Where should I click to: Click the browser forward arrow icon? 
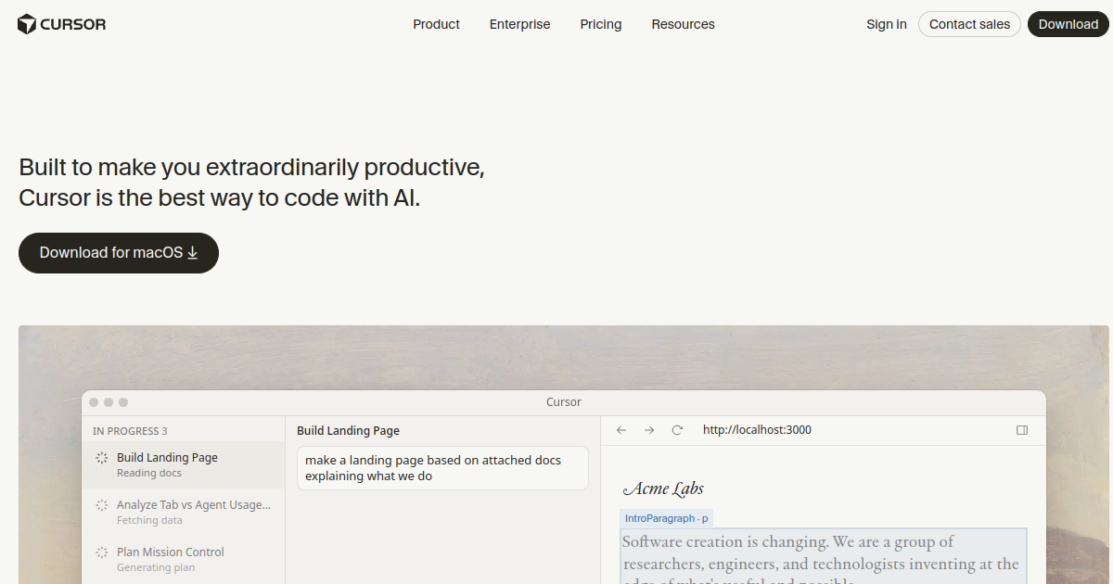tap(649, 430)
